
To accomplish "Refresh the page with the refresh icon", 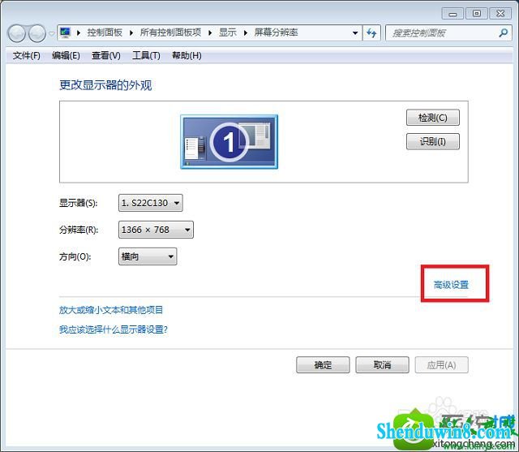I will (371, 32).
